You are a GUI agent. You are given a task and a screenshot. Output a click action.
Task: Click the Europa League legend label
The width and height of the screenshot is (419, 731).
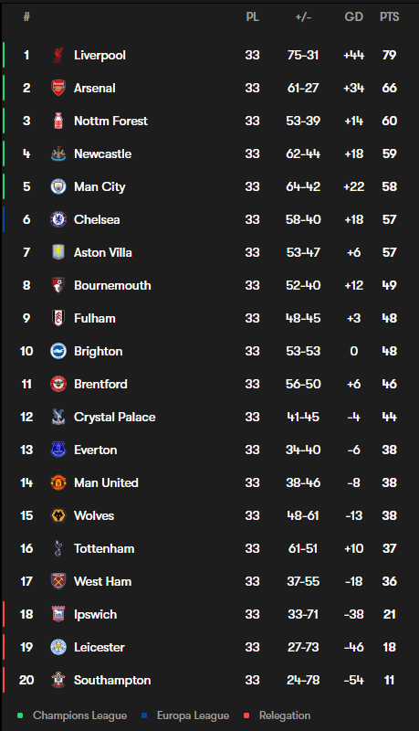pyautogui.click(x=193, y=715)
